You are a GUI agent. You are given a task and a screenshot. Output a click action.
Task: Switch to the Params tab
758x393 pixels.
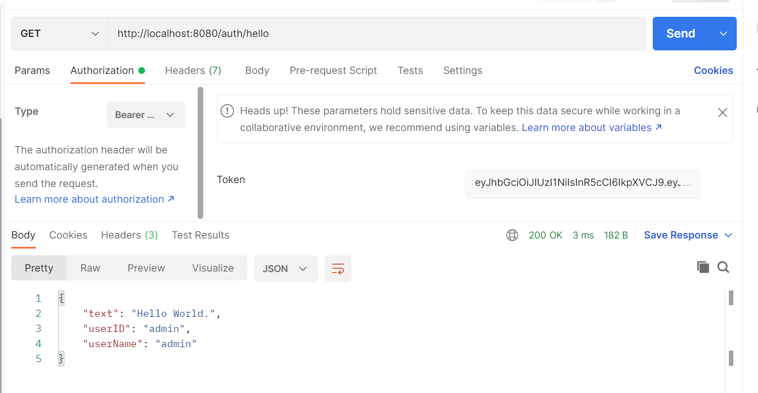point(32,71)
